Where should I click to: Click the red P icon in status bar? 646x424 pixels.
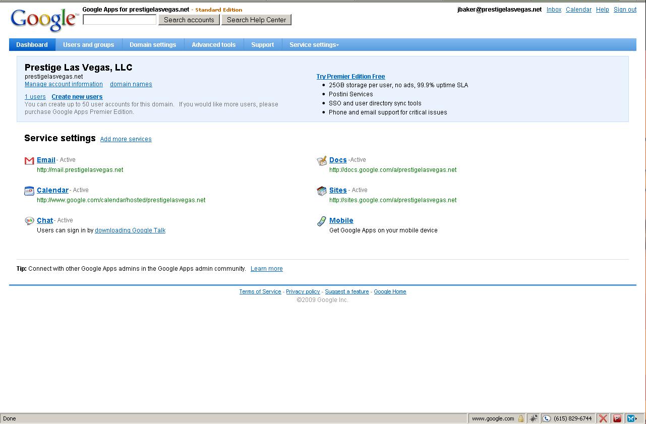point(617,418)
